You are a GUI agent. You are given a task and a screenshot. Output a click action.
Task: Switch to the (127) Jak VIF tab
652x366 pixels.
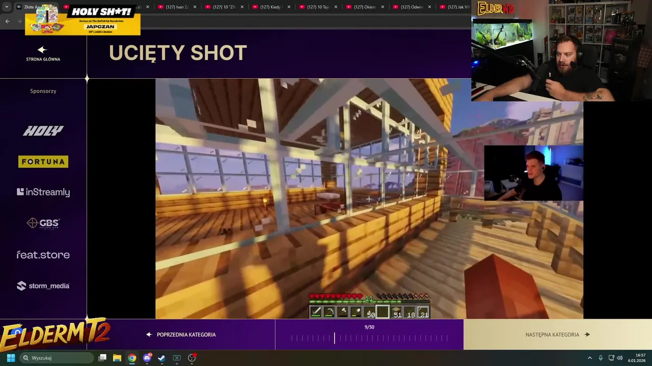point(455,7)
